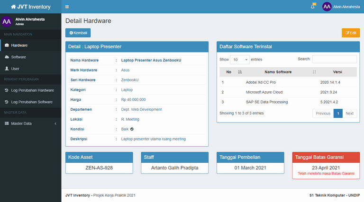Open Log Perubahan Hardware menu
This screenshot has height=202, width=364.
[x=31, y=90]
